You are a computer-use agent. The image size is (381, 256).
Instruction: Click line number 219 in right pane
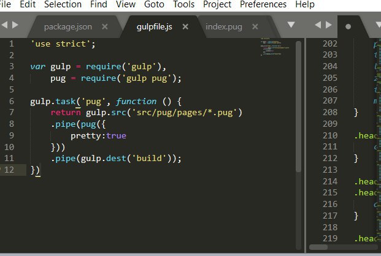(330, 238)
